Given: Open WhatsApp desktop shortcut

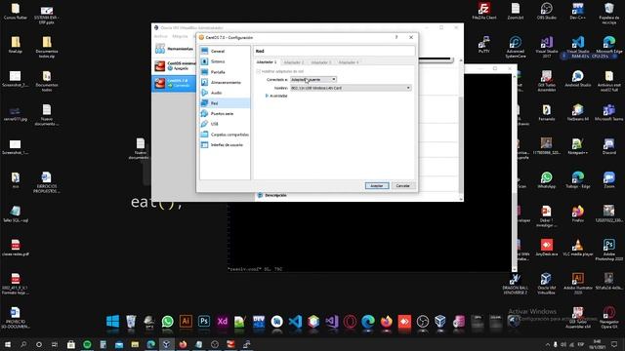Looking at the screenshot, I should [547, 179].
